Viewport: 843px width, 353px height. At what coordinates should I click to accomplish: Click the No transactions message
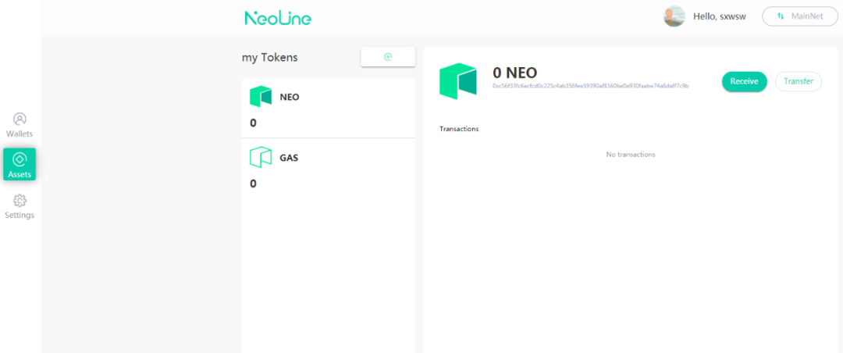631,155
